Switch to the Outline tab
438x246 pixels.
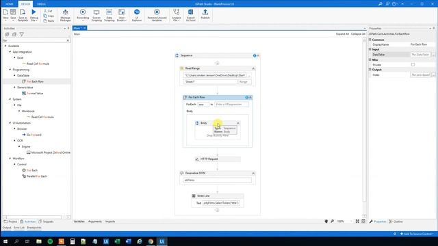click(x=396, y=221)
